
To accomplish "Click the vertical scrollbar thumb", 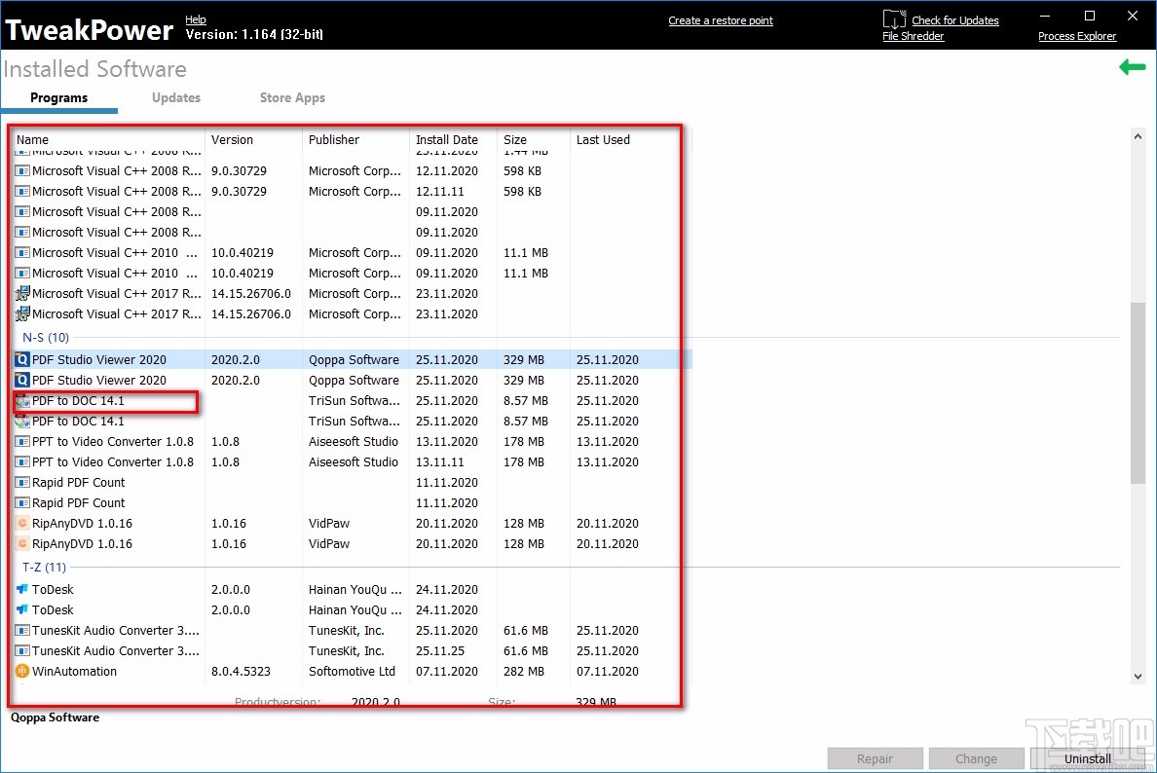I will [x=1138, y=393].
